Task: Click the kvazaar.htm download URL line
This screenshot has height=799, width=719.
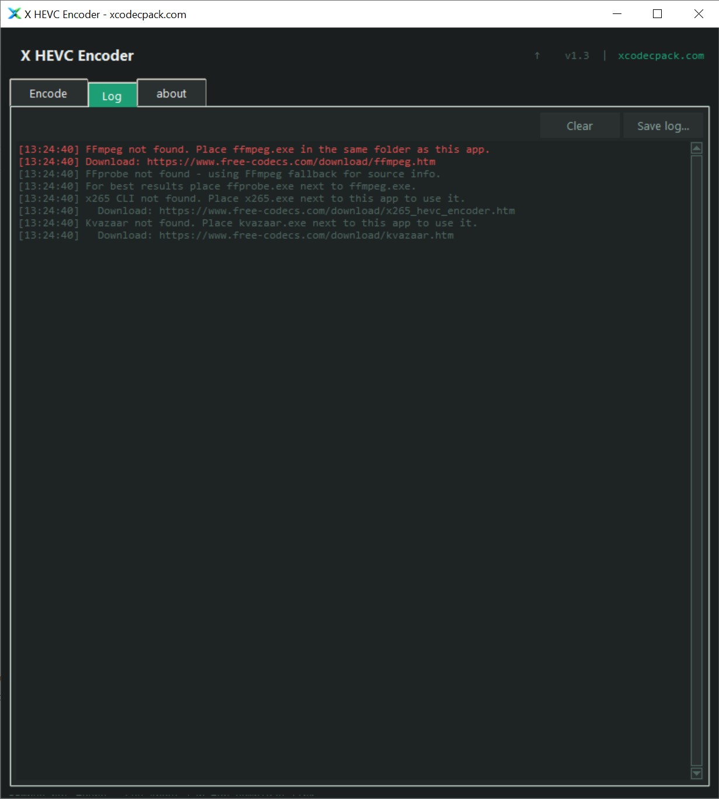Action: click(x=236, y=235)
